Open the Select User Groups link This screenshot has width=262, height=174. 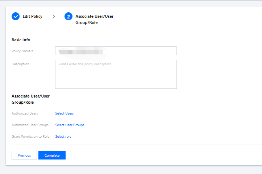coord(70,125)
